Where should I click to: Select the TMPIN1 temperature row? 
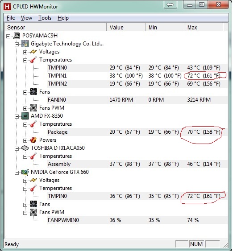137,76
